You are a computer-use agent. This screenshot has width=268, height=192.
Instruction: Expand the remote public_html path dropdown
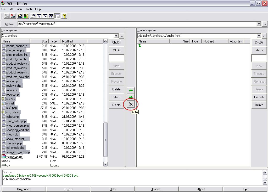click(259, 36)
